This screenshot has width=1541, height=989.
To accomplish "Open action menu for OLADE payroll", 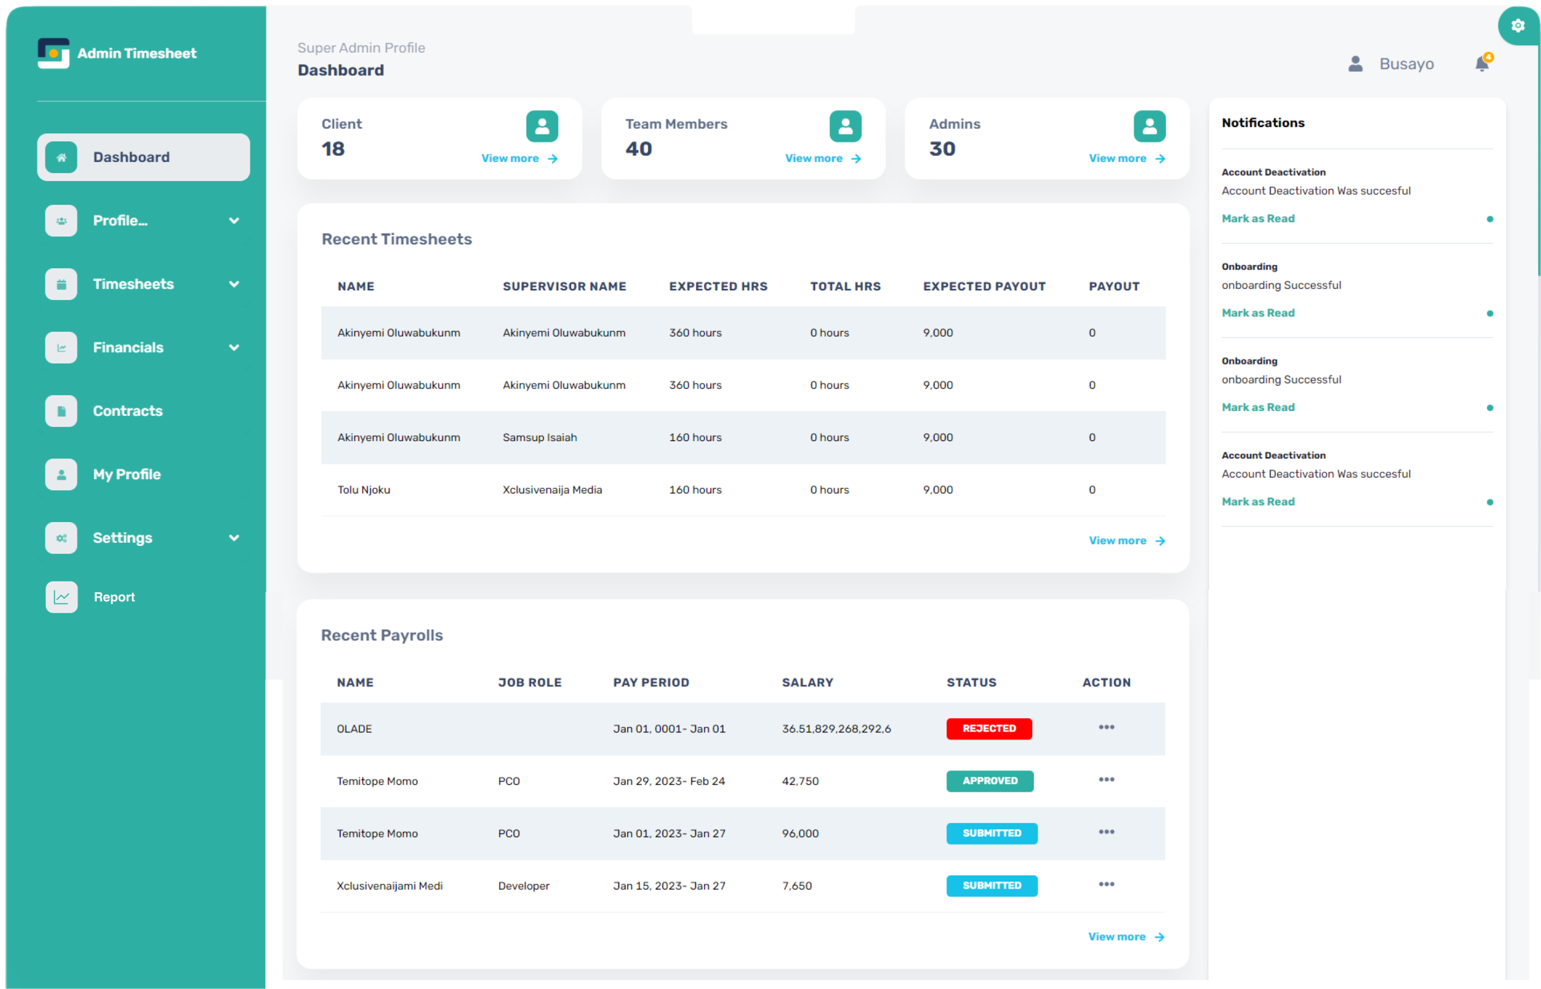I will coord(1106,727).
